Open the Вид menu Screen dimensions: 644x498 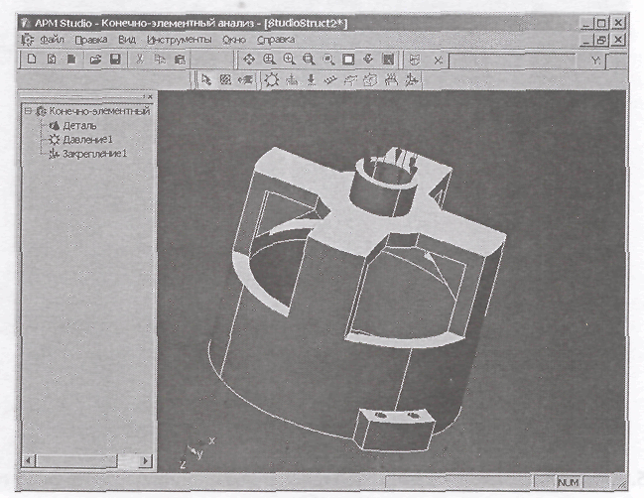click(x=127, y=40)
